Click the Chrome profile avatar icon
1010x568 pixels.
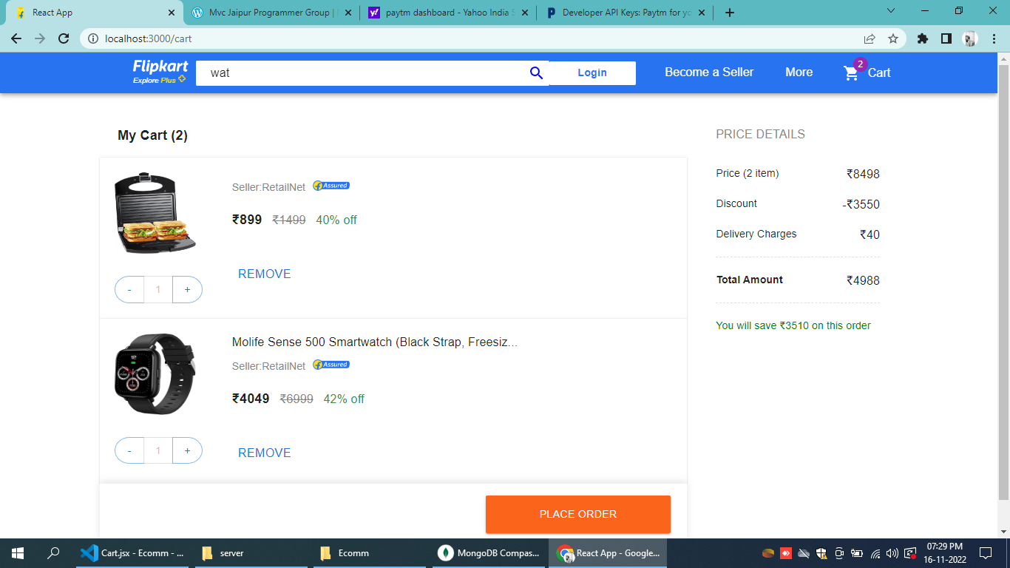tap(969, 39)
